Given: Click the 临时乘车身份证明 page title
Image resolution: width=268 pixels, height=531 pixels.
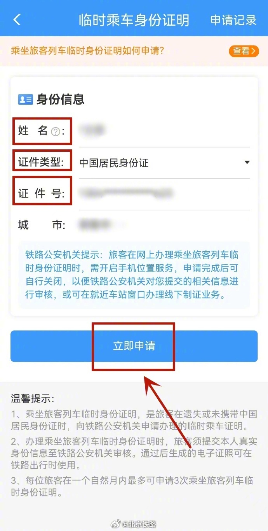Looking at the screenshot, I should (x=134, y=20).
